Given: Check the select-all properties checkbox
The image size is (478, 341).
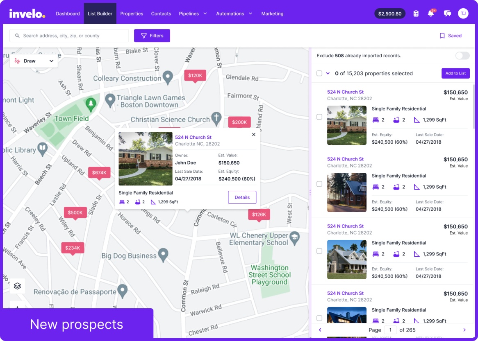Looking at the screenshot, I should 319,73.
